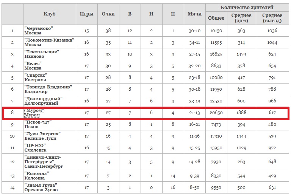
Task: Click the "Игры" column header
Action: pyautogui.click(x=86, y=14)
